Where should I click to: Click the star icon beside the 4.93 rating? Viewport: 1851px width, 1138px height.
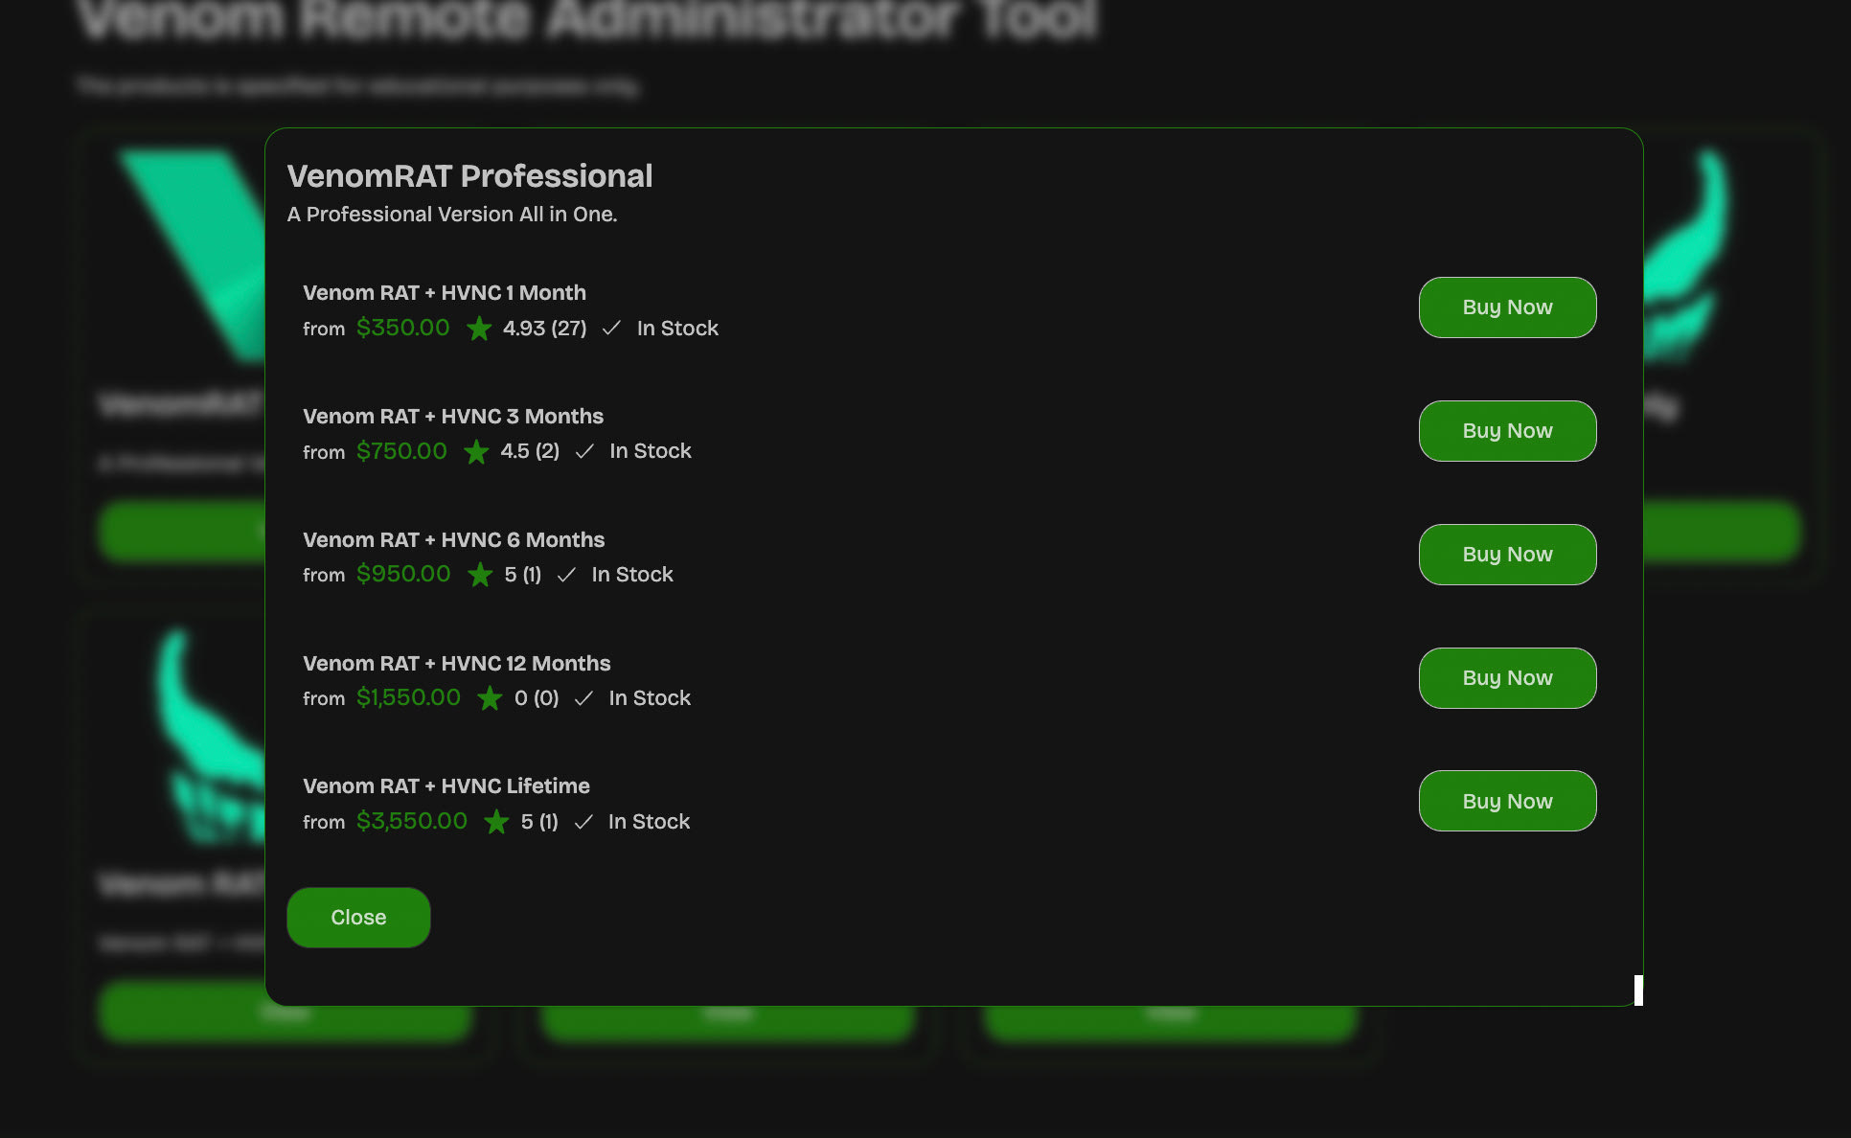click(x=479, y=329)
